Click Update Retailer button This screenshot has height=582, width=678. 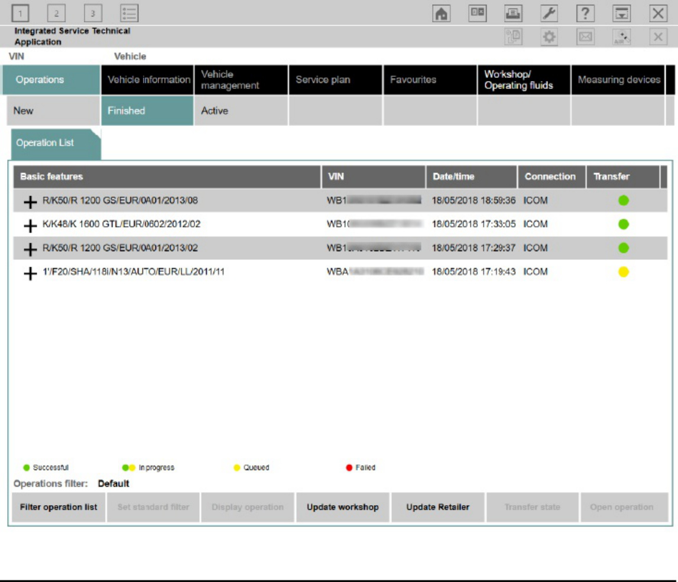tap(437, 507)
